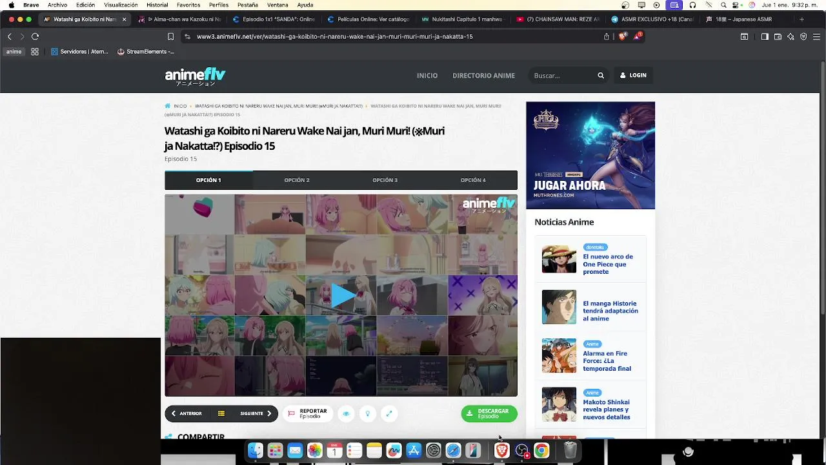Read 'El nuevo arco de One Piece' news
The image size is (826, 465).
pos(608,264)
